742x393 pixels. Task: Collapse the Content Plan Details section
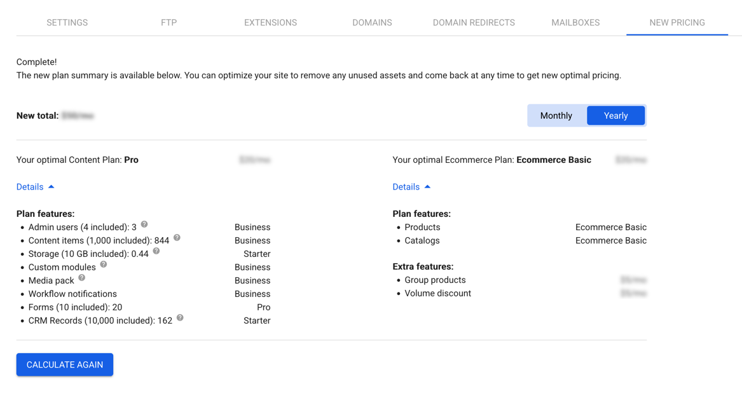point(36,186)
